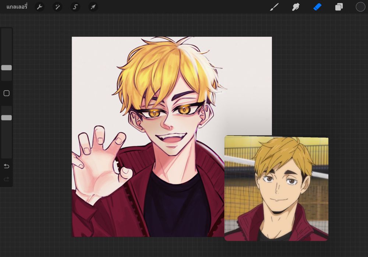
Task: Select the Smudge tool
Action: [296, 7]
